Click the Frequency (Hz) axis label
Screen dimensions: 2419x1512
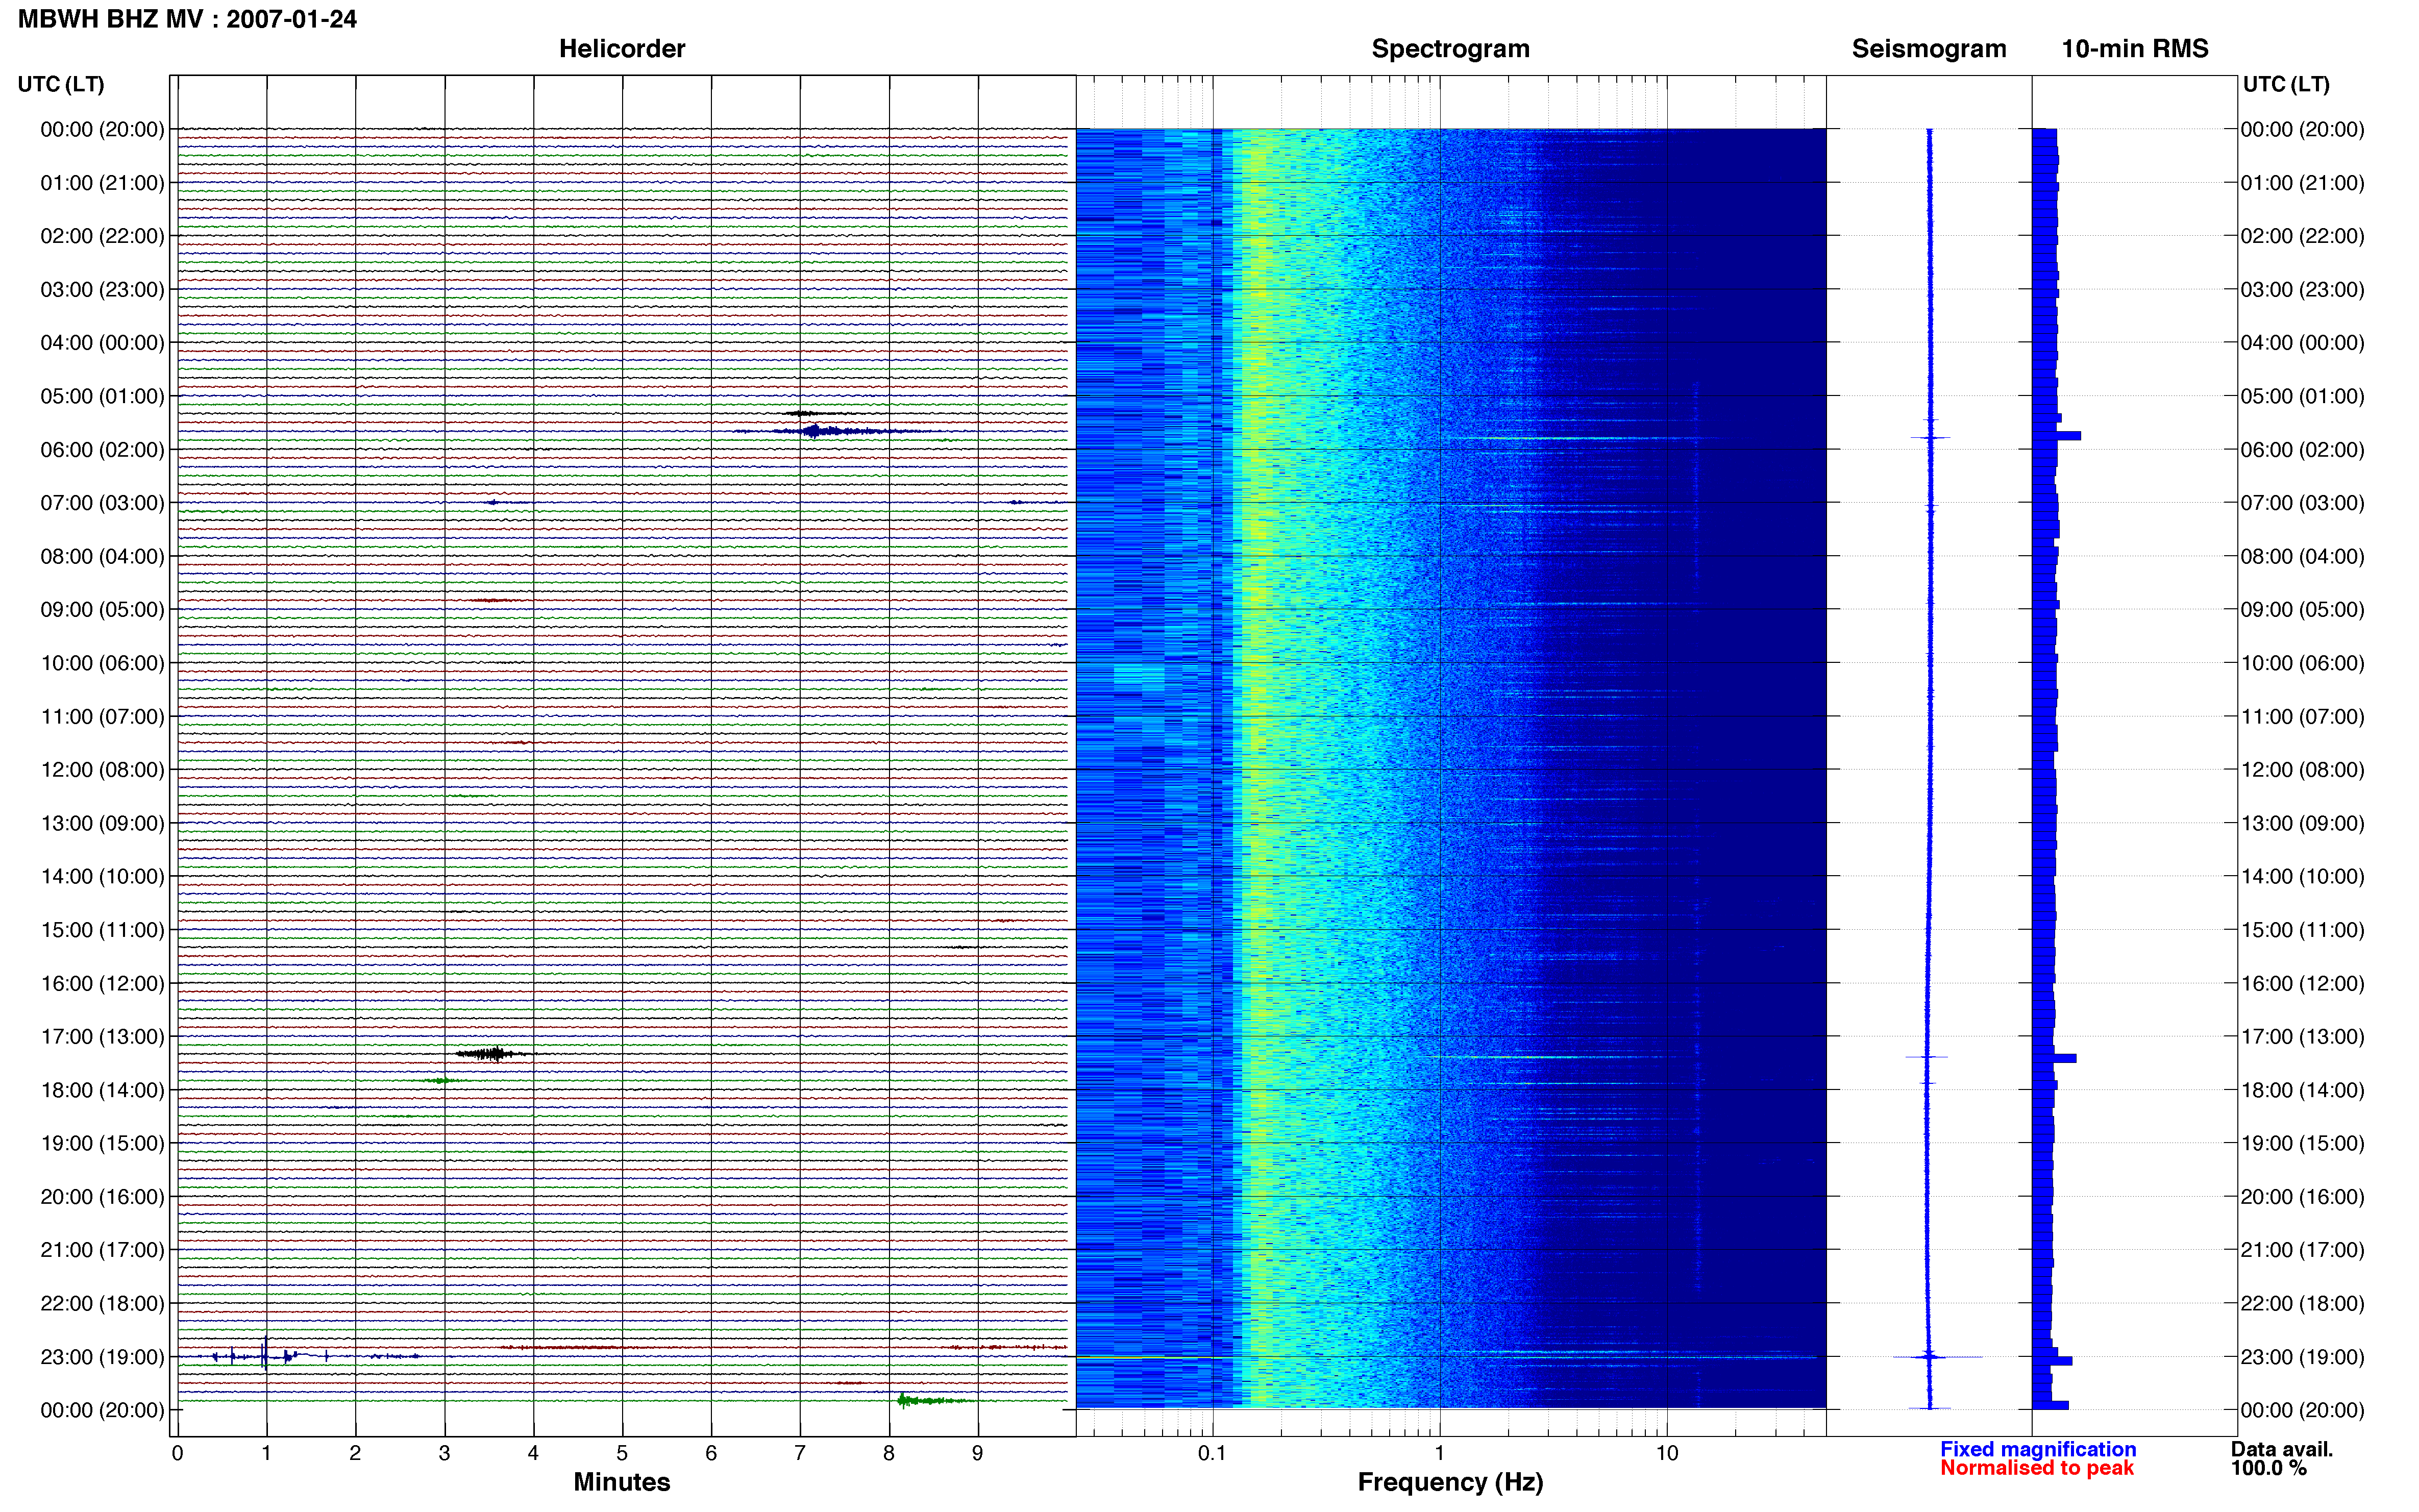(1450, 1482)
